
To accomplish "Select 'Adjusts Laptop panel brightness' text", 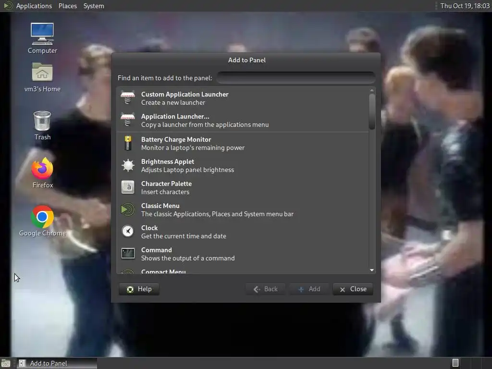I will pyautogui.click(x=187, y=170).
